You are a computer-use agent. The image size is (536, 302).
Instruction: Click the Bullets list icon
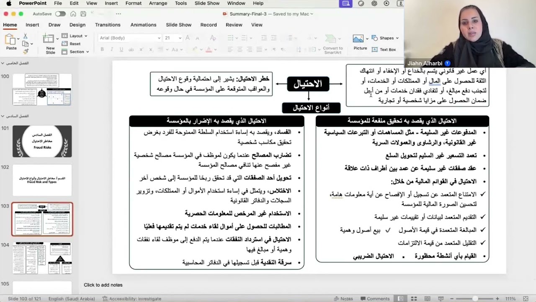tap(231, 38)
